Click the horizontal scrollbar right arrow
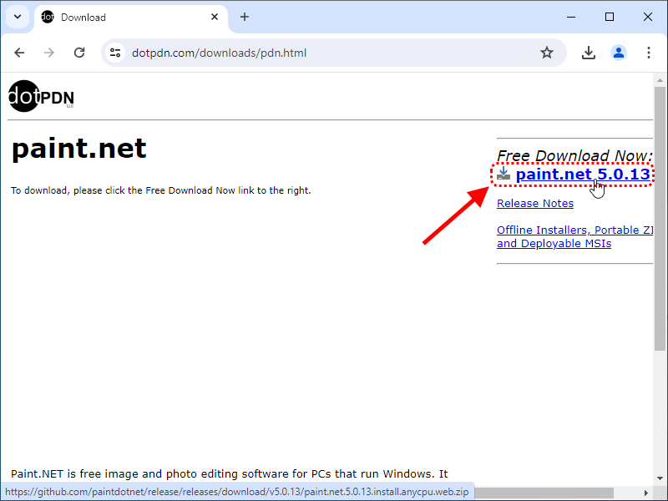This screenshot has height=501, width=668. [x=645, y=493]
